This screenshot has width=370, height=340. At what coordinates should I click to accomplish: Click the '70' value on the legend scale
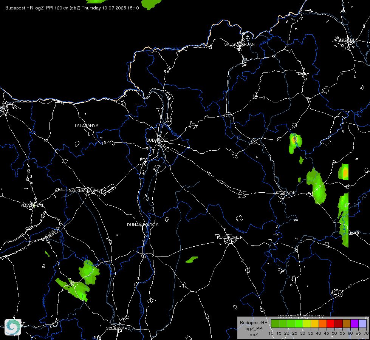coord(366,334)
